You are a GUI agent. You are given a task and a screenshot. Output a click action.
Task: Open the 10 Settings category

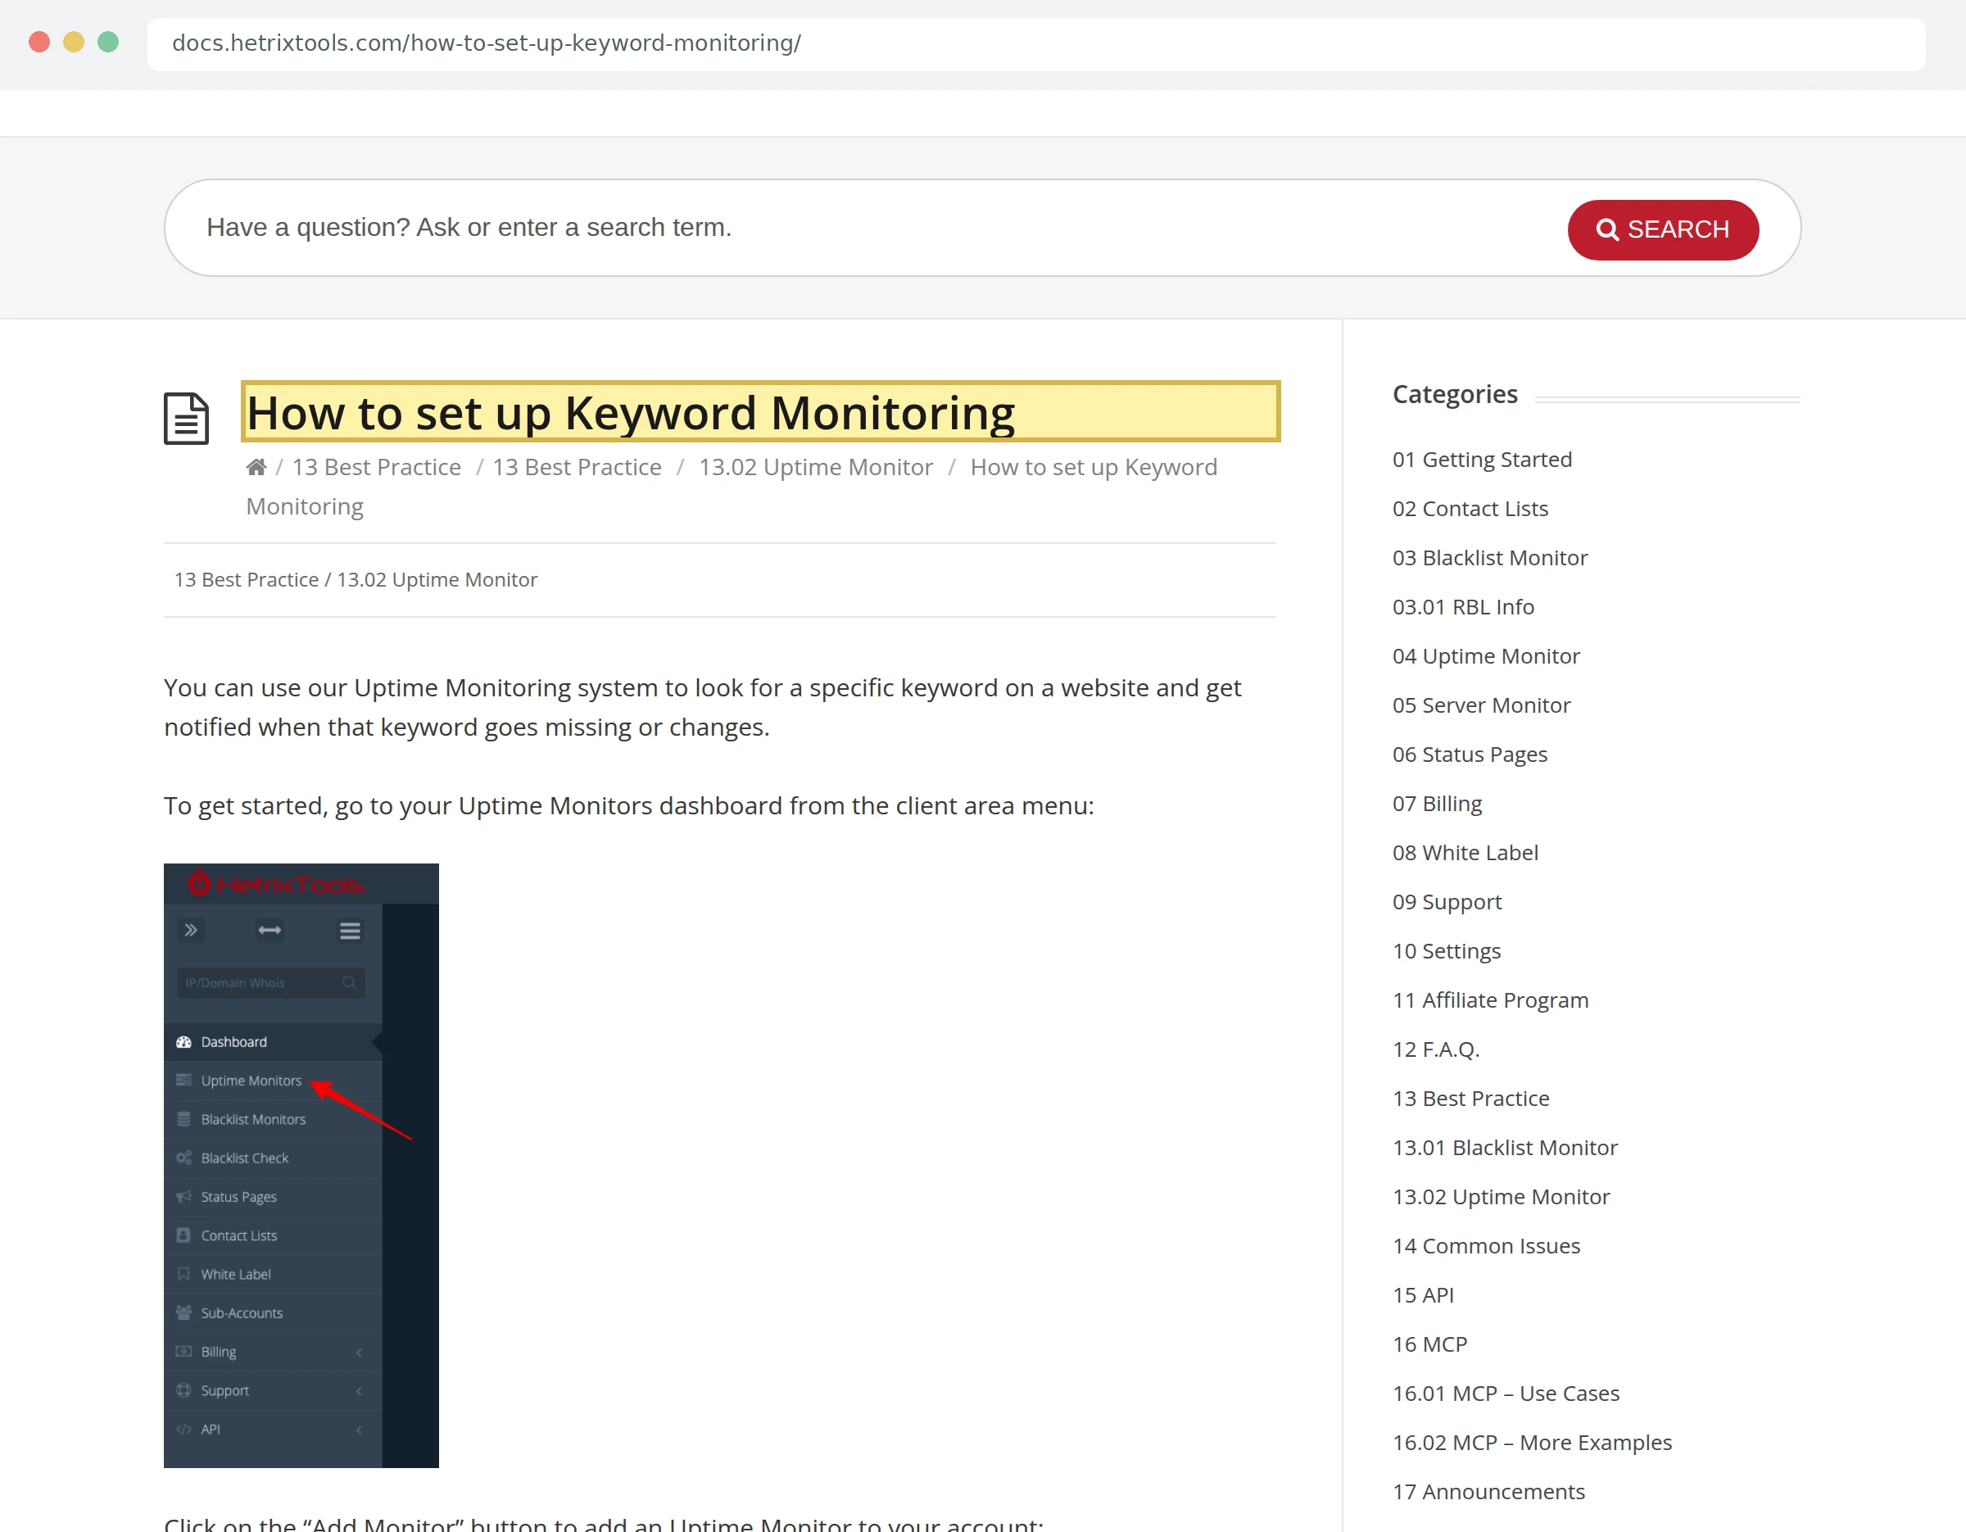pos(1446,950)
